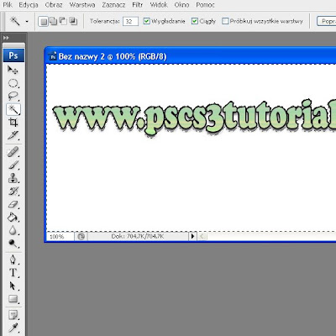This screenshot has width=336, height=336.
Task: Select the Eyedropper tool
Action: [x=13, y=328]
